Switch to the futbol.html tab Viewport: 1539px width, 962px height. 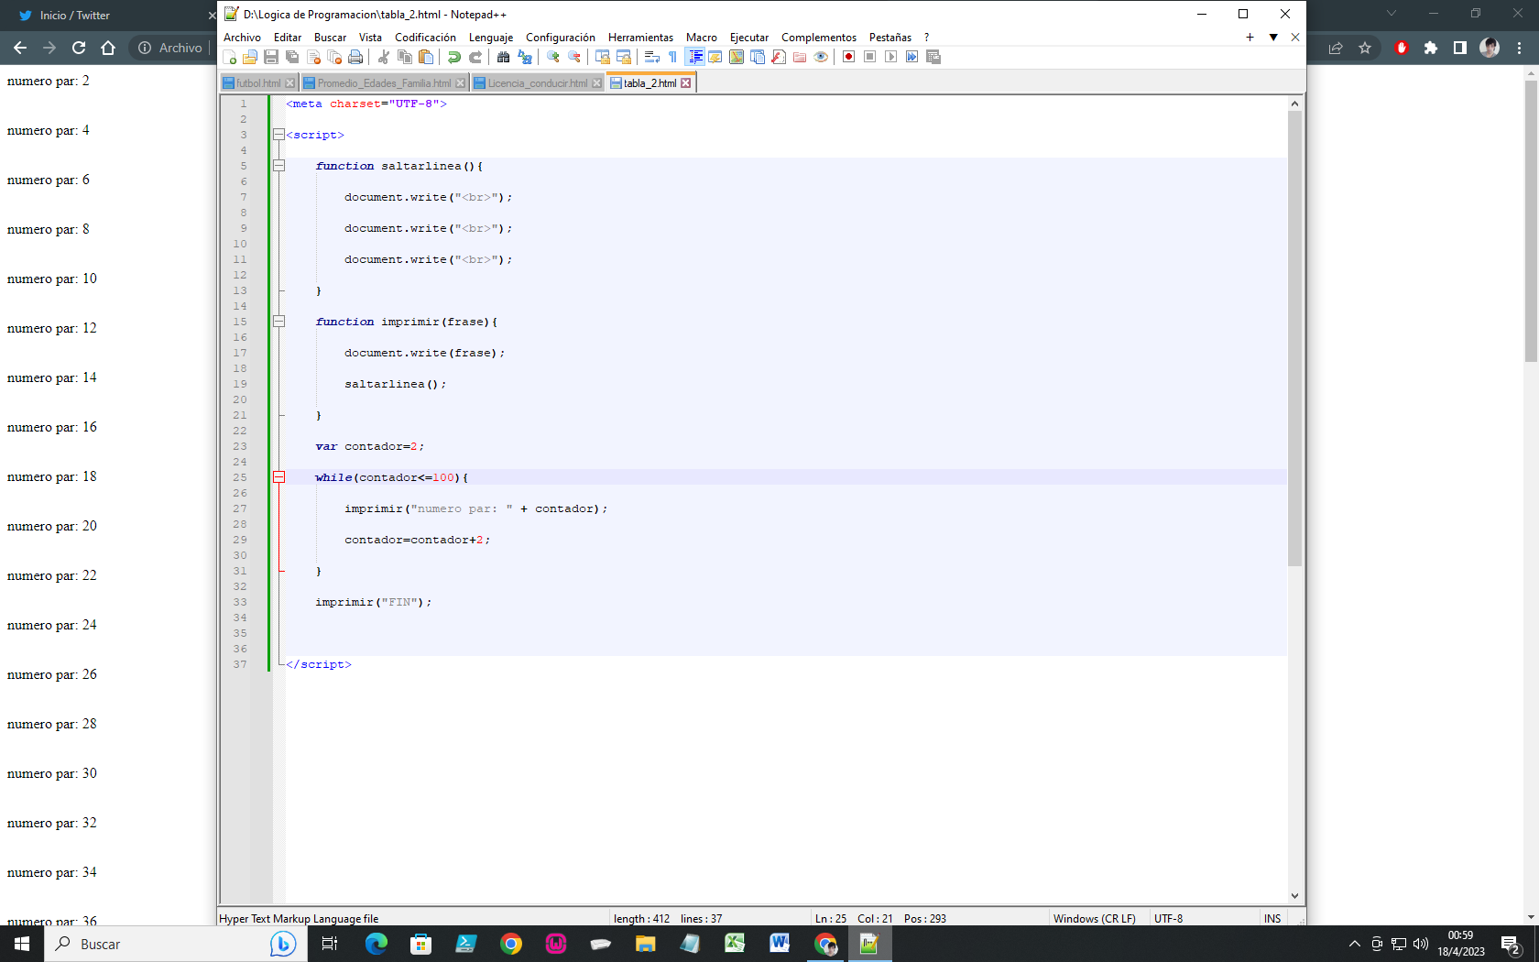(257, 83)
